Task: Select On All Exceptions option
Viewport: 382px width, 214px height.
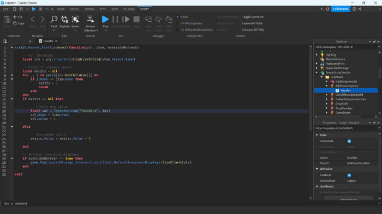Action: [x=177, y=23]
